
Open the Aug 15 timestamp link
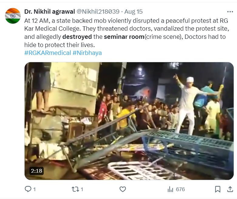click(x=134, y=12)
